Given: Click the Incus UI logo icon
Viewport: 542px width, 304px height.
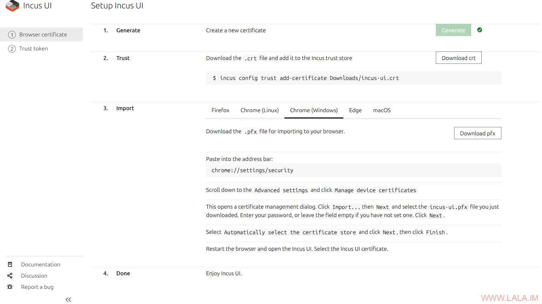Looking at the screenshot, I should tap(12, 6).
